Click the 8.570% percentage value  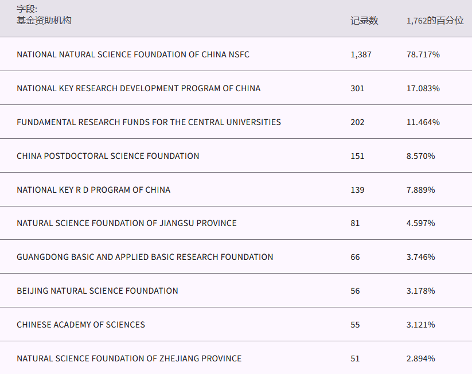(420, 156)
